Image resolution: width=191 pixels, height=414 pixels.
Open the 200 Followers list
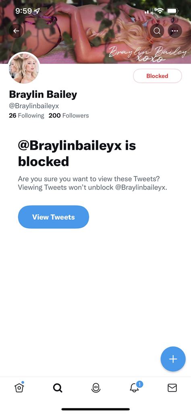(x=69, y=116)
